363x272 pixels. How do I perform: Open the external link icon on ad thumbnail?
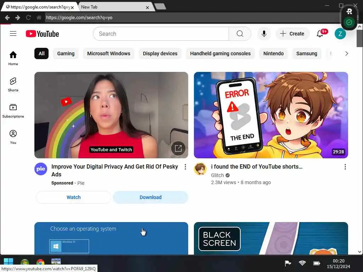pos(178,148)
